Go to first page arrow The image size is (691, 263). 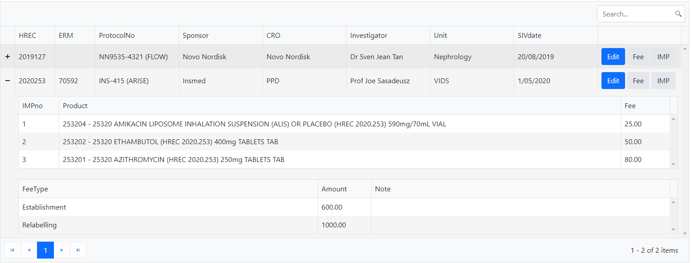point(12,250)
